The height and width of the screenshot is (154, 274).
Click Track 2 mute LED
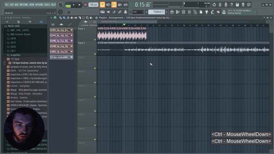click(95, 54)
